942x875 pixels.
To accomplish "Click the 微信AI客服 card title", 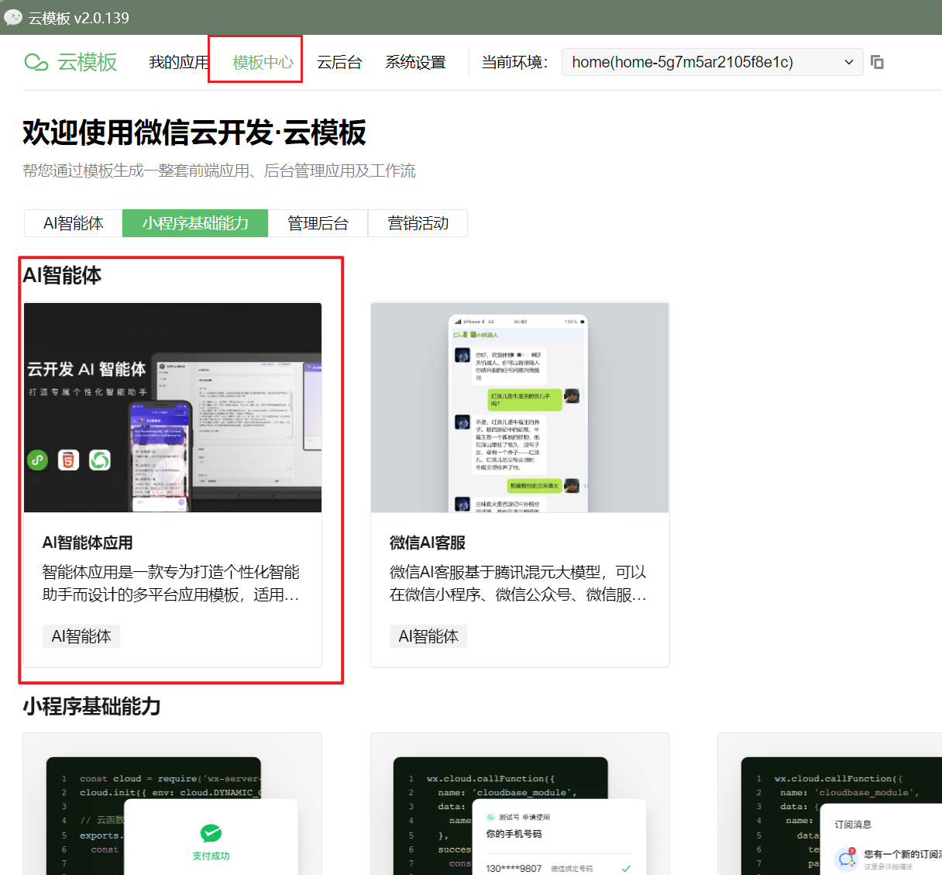I will click(x=428, y=543).
